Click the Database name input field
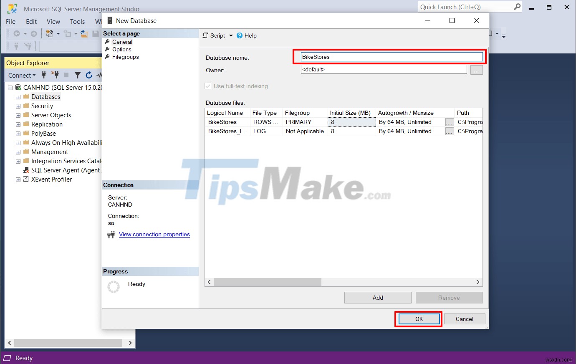This screenshot has width=576, height=364. 389,57
